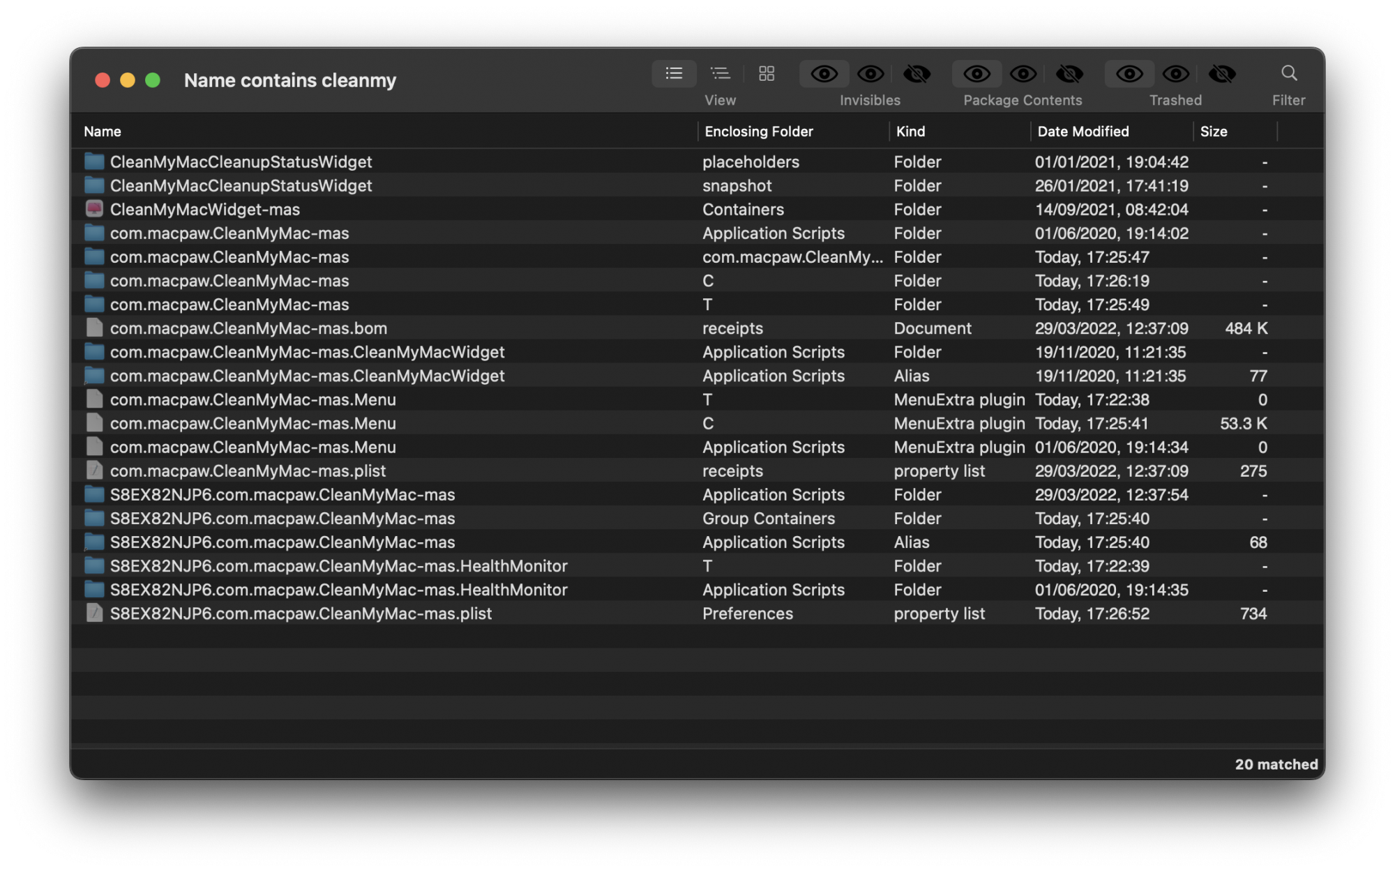This screenshot has width=1395, height=872.
Task: Click the '53.3 K' size value
Action: pos(1244,423)
